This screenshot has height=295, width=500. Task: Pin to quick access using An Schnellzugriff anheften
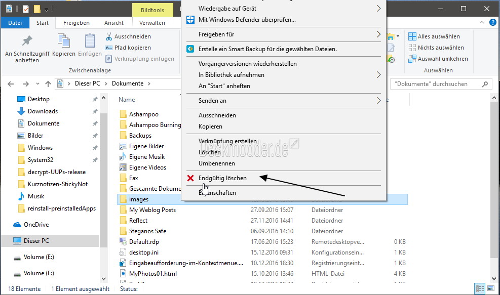pos(27,48)
